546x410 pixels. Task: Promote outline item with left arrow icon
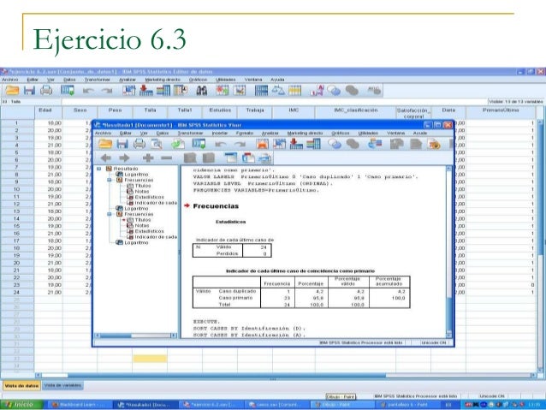tap(106, 158)
